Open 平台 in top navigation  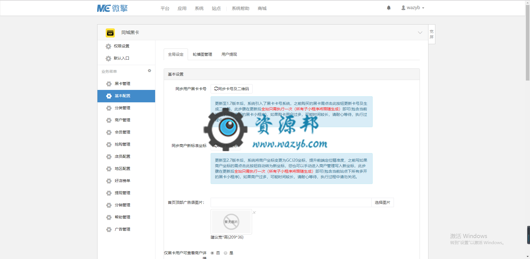pos(165,9)
